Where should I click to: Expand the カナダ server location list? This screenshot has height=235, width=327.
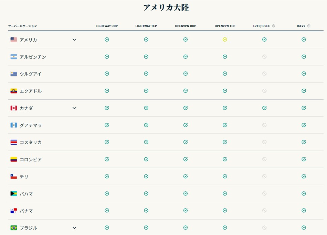click(x=74, y=108)
